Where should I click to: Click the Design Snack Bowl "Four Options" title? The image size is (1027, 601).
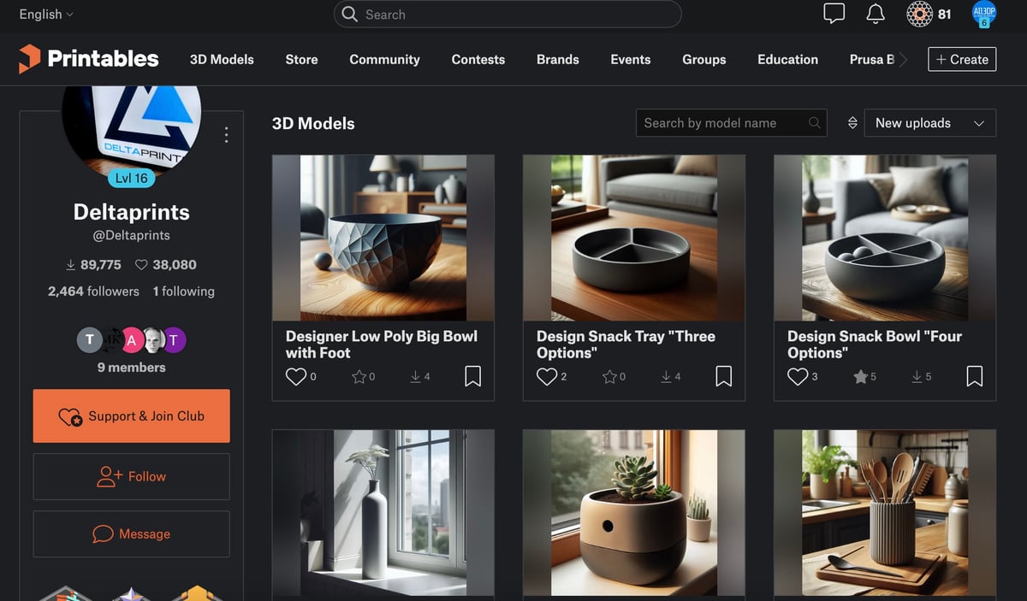[x=875, y=345]
